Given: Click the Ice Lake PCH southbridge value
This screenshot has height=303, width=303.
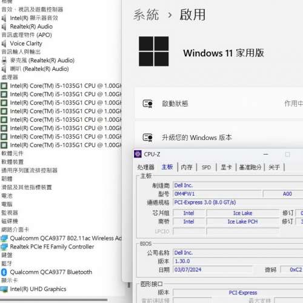Looking at the screenshot, I should [243, 222].
